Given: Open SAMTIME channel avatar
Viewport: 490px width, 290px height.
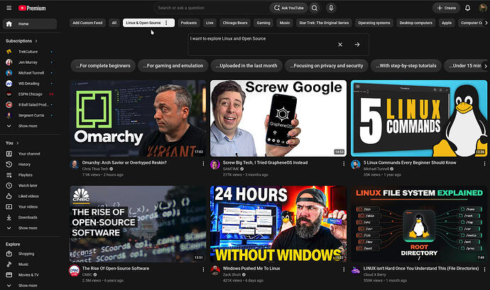Looking at the screenshot, I should (x=215, y=164).
